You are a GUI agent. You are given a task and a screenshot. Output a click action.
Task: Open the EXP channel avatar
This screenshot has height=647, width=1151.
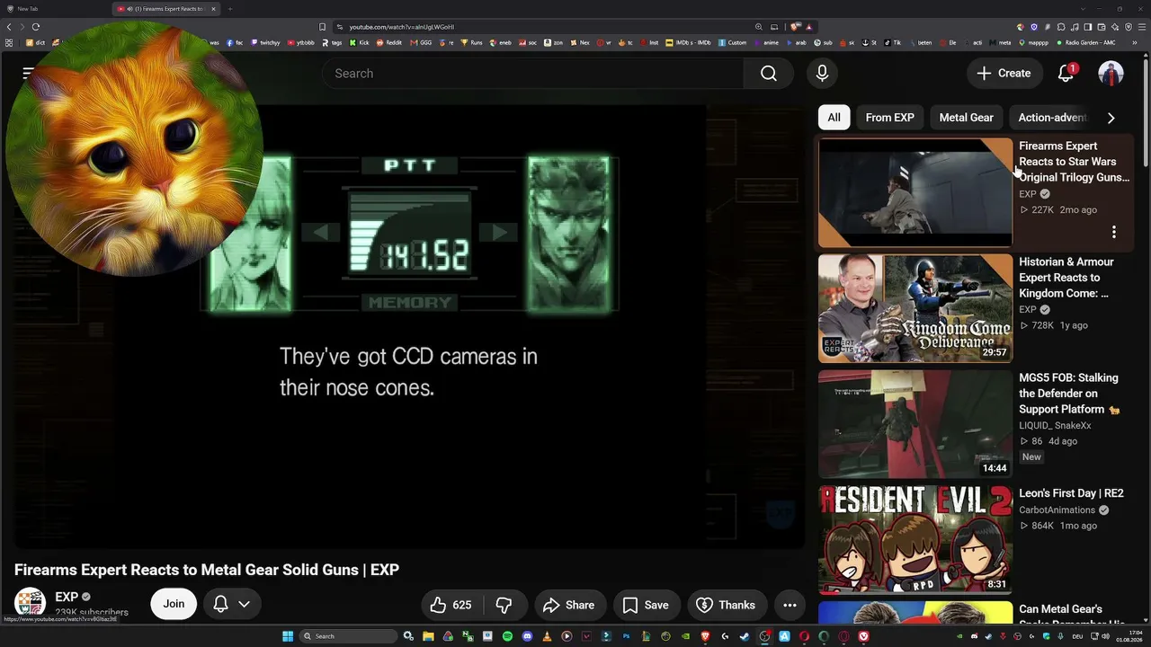click(30, 603)
